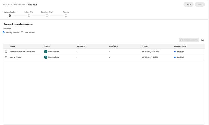This screenshot has height=125, width=209.
Task: Check the demandbase account row checkbox
Action: [x=6, y=57]
